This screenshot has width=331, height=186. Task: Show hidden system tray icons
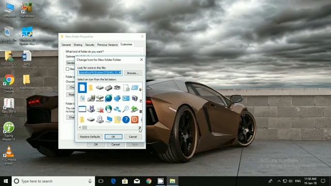click(x=279, y=181)
